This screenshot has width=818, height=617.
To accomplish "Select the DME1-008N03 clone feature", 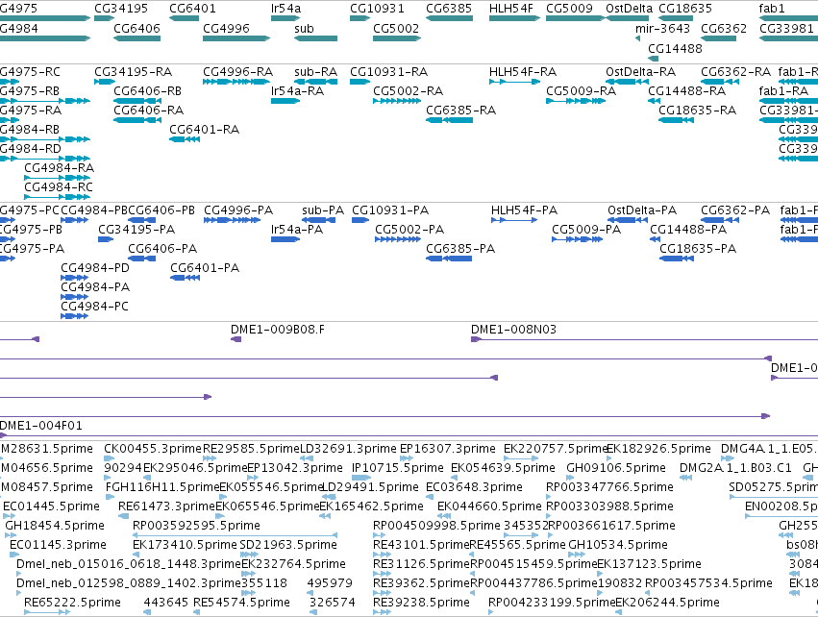I will (644, 339).
